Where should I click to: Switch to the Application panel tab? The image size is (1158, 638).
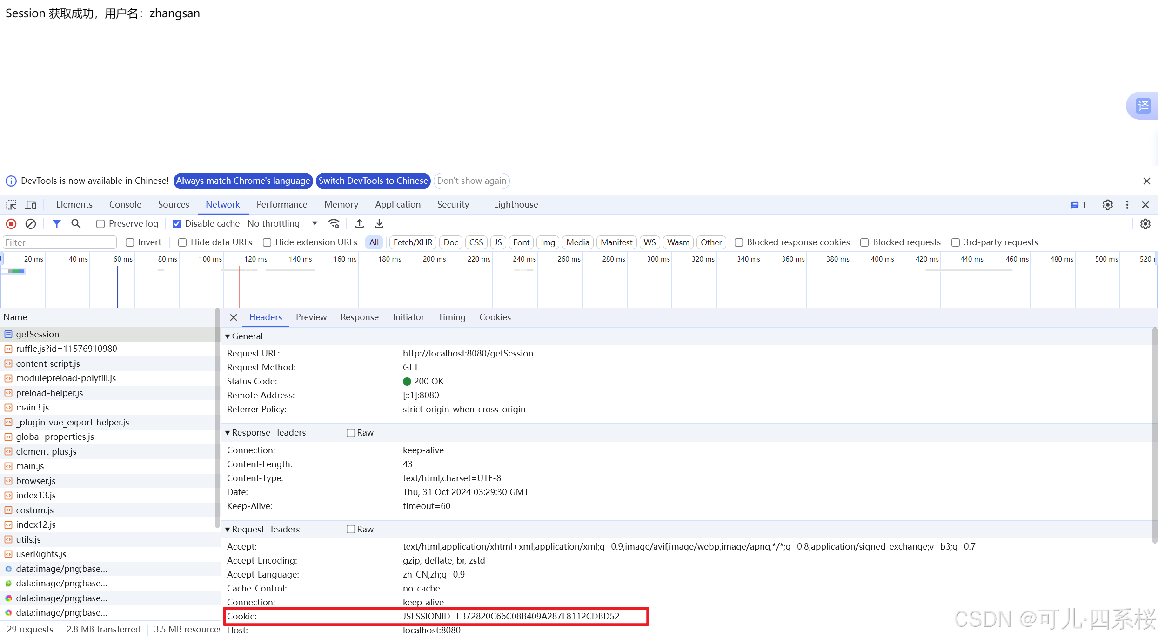pos(397,205)
